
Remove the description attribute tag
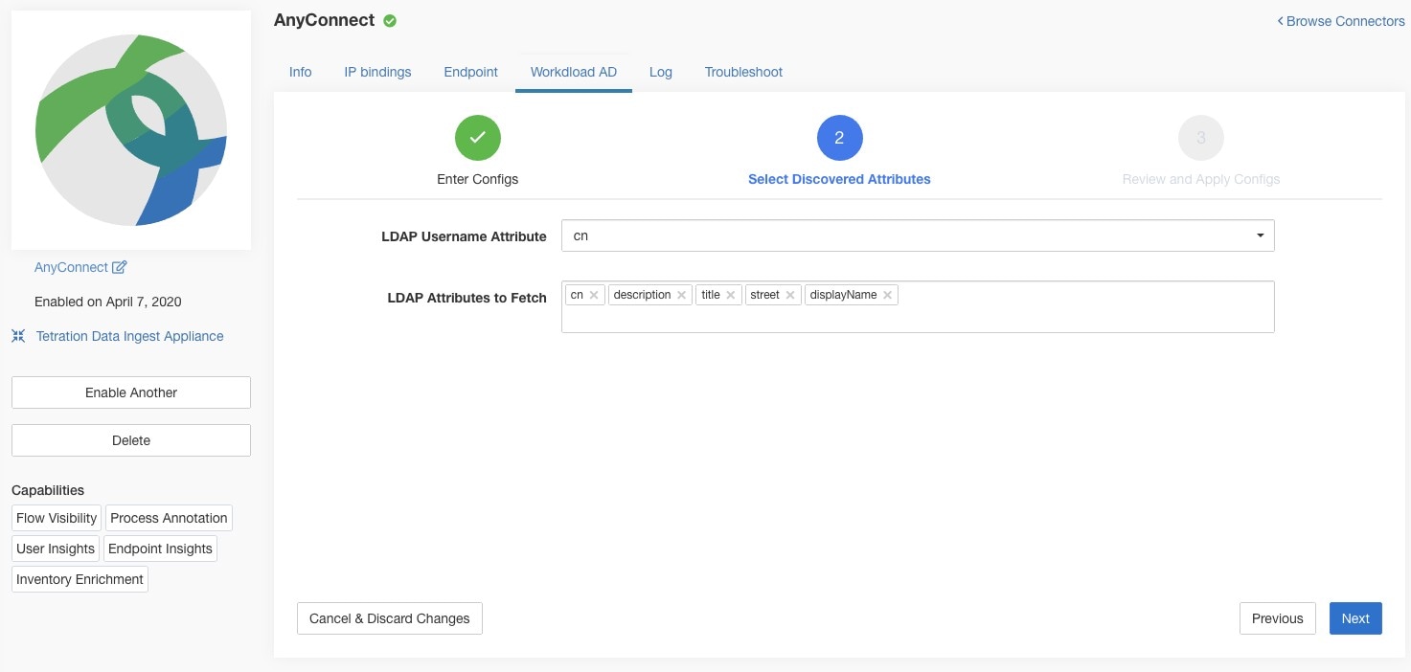(681, 295)
